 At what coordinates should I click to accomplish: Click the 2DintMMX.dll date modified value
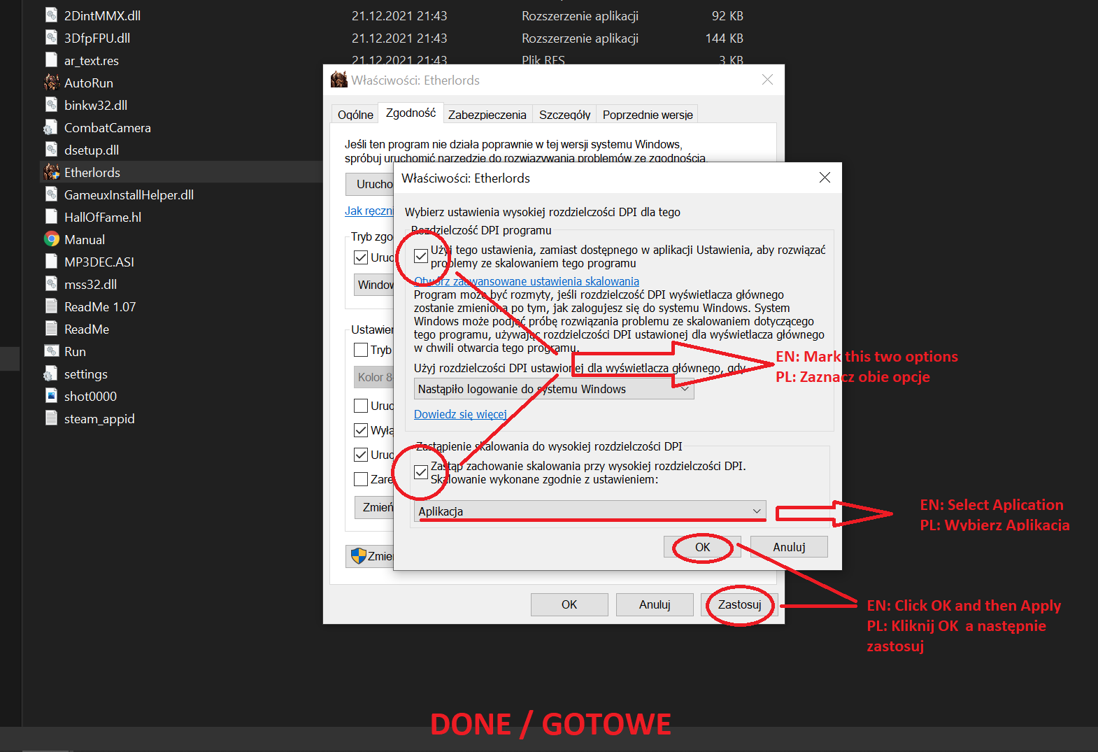tap(399, 15)
